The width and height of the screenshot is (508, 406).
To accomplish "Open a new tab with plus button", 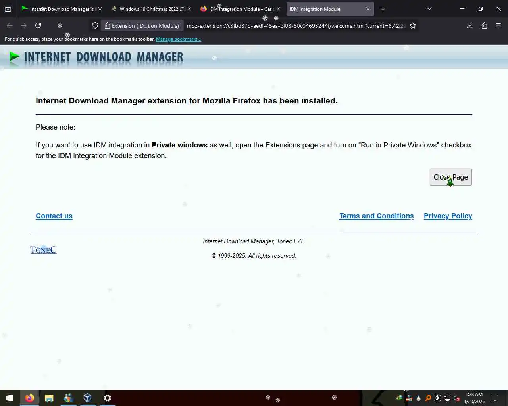I will (383, 9).
